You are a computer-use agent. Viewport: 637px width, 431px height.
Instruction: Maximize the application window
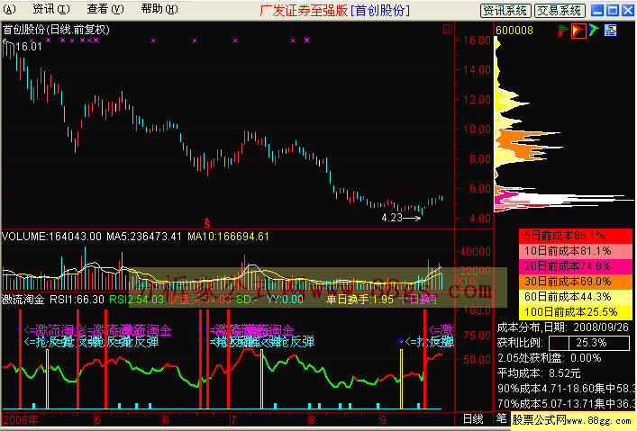click(x=613, y=11)
